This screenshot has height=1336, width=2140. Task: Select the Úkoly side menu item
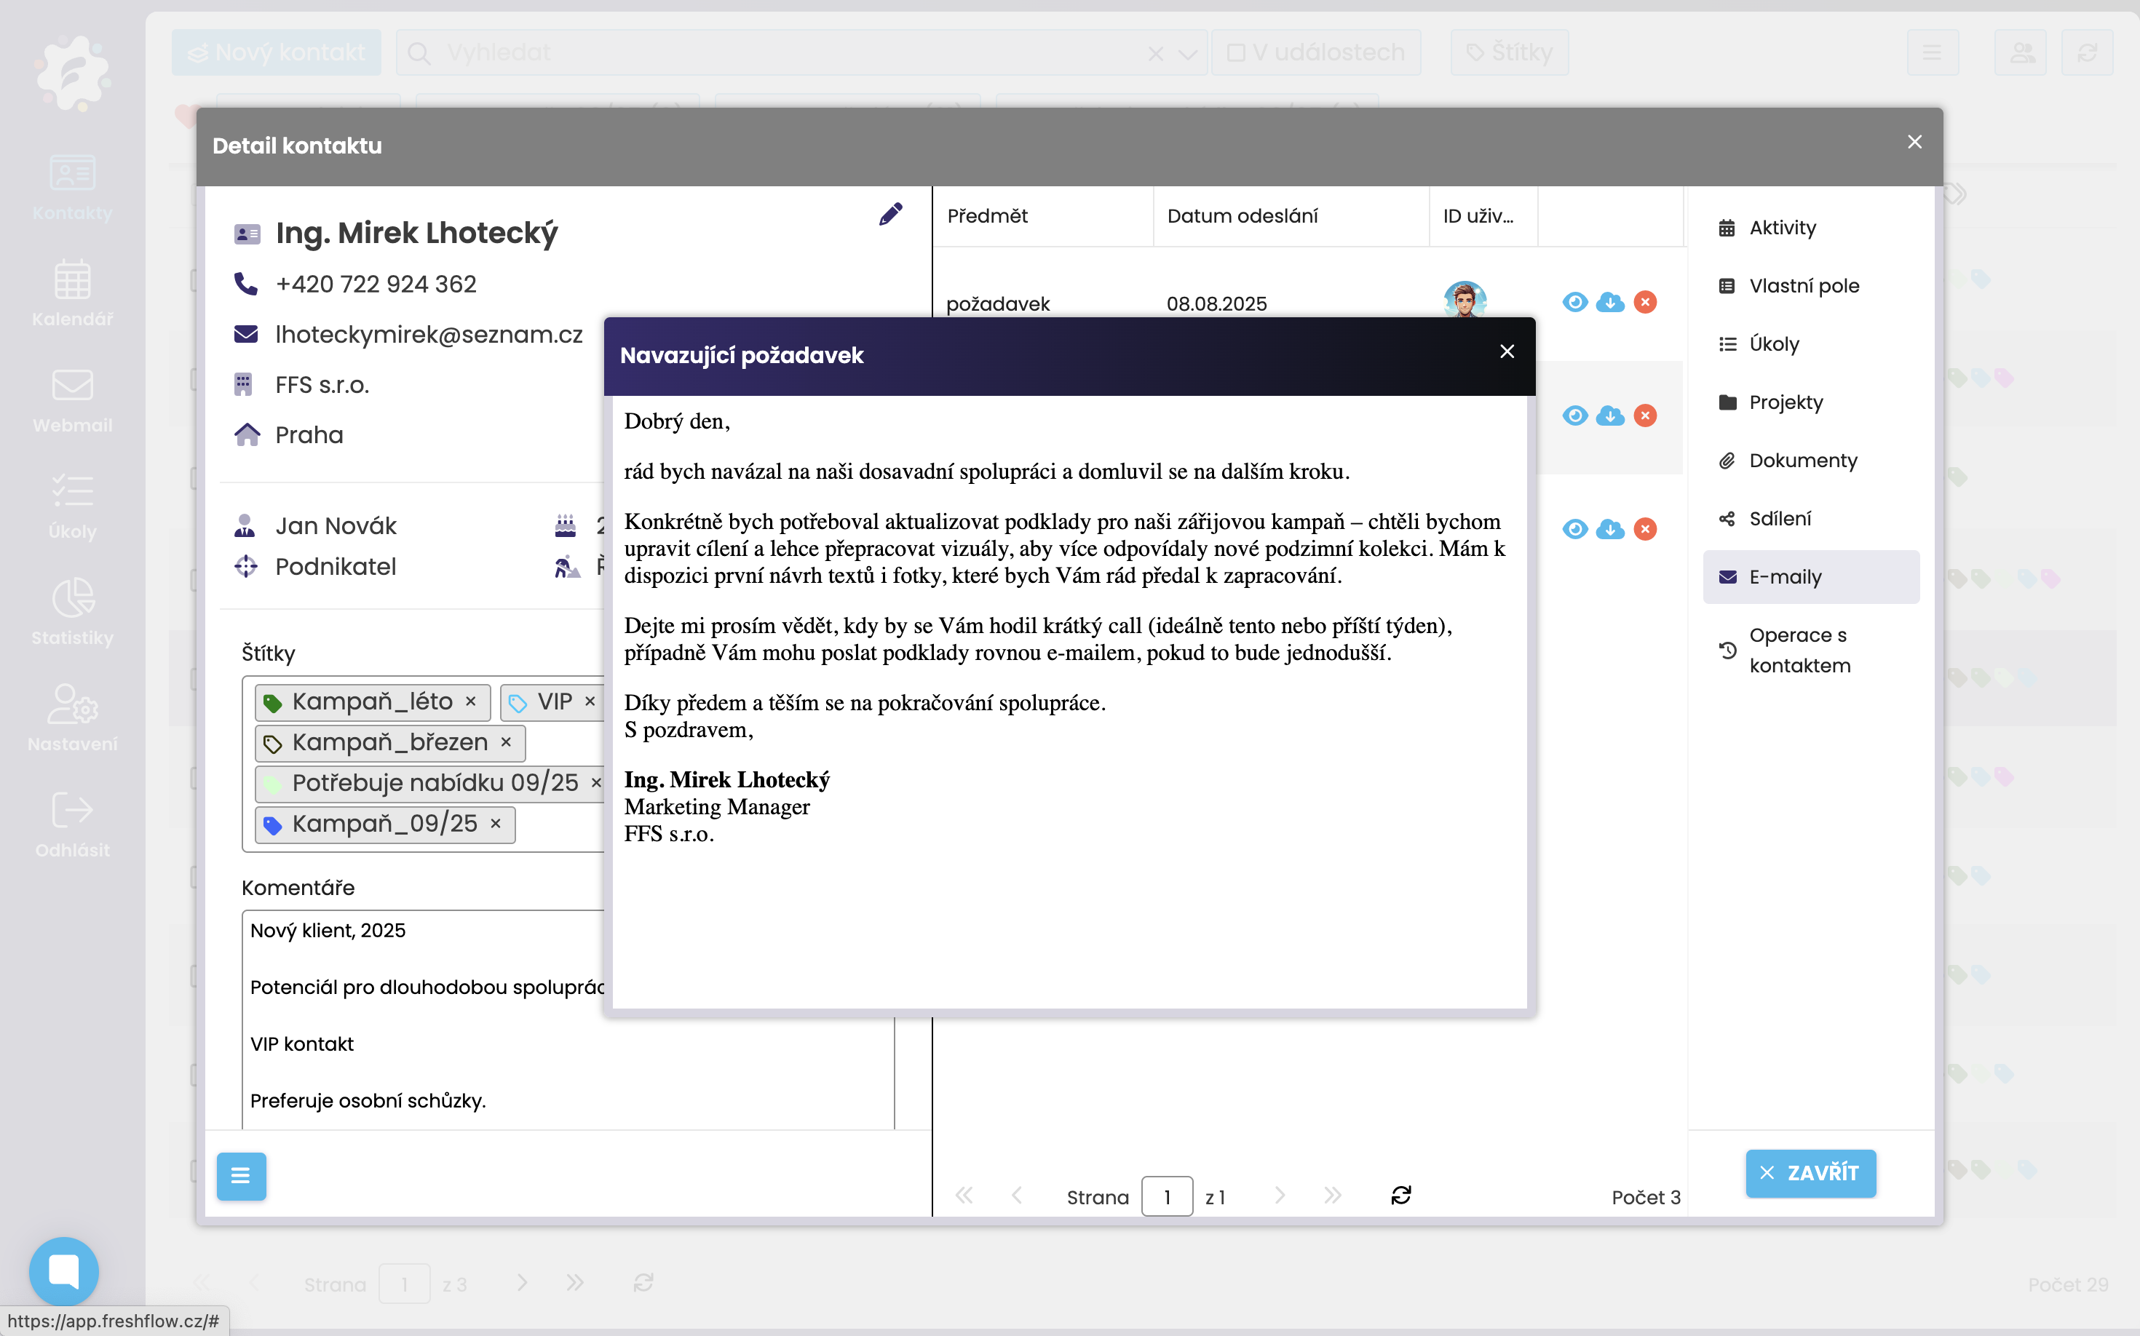point(1773,343)
